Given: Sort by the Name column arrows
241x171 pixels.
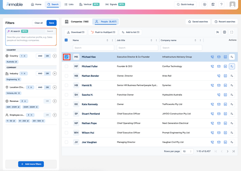Looking at the screenshot, I should (x=107, y=40).
